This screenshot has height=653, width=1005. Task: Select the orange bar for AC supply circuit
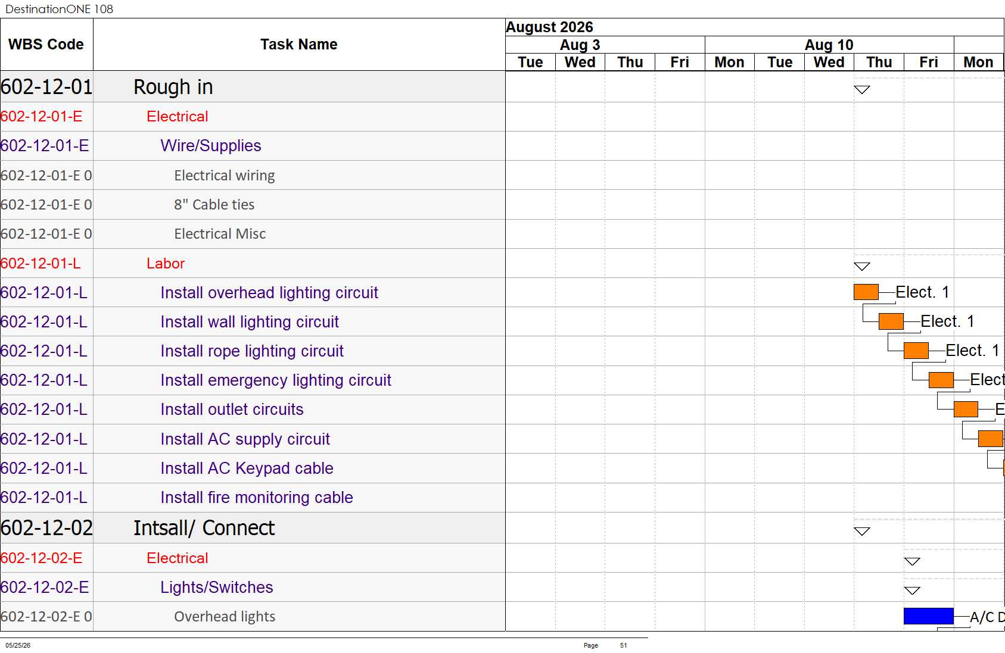pos(991,439)
